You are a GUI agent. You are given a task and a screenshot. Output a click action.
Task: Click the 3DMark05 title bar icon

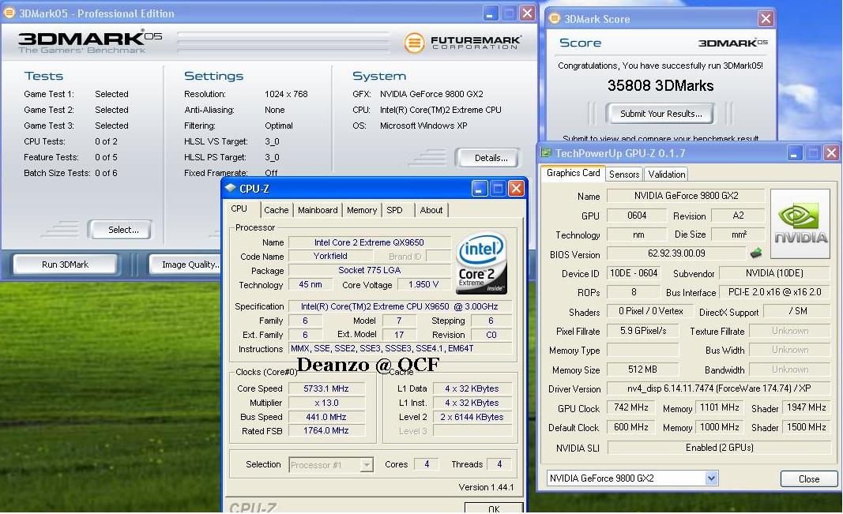[9, 13]
